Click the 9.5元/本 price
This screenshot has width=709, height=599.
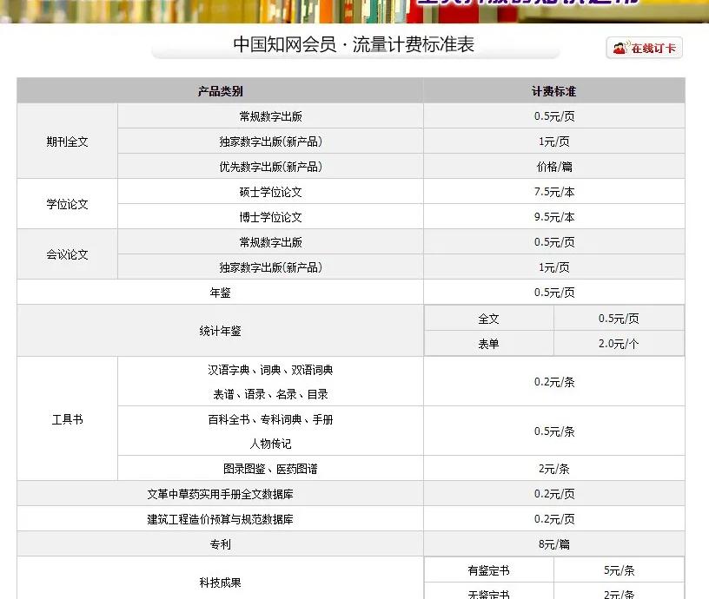click(554, 217)
